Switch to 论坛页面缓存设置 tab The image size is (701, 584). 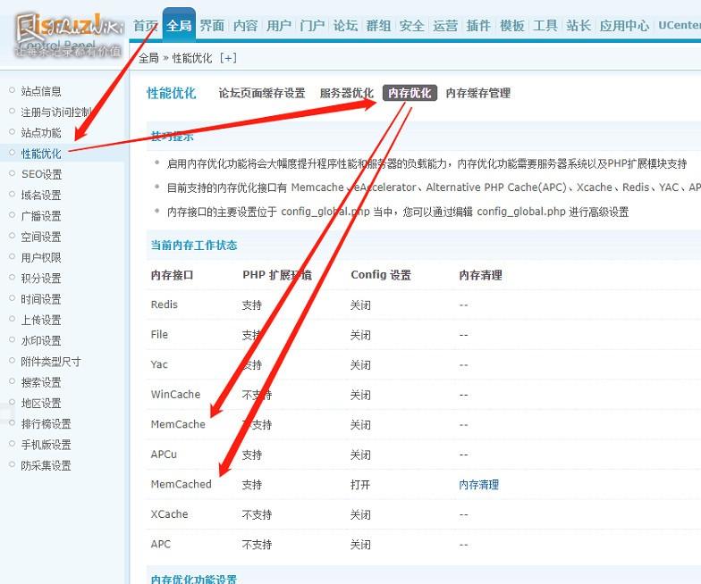tap(261, 93)
